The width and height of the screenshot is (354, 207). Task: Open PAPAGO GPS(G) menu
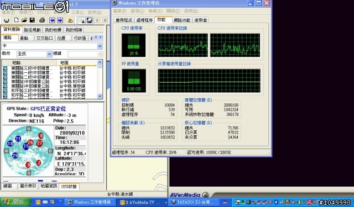[43, 12]
